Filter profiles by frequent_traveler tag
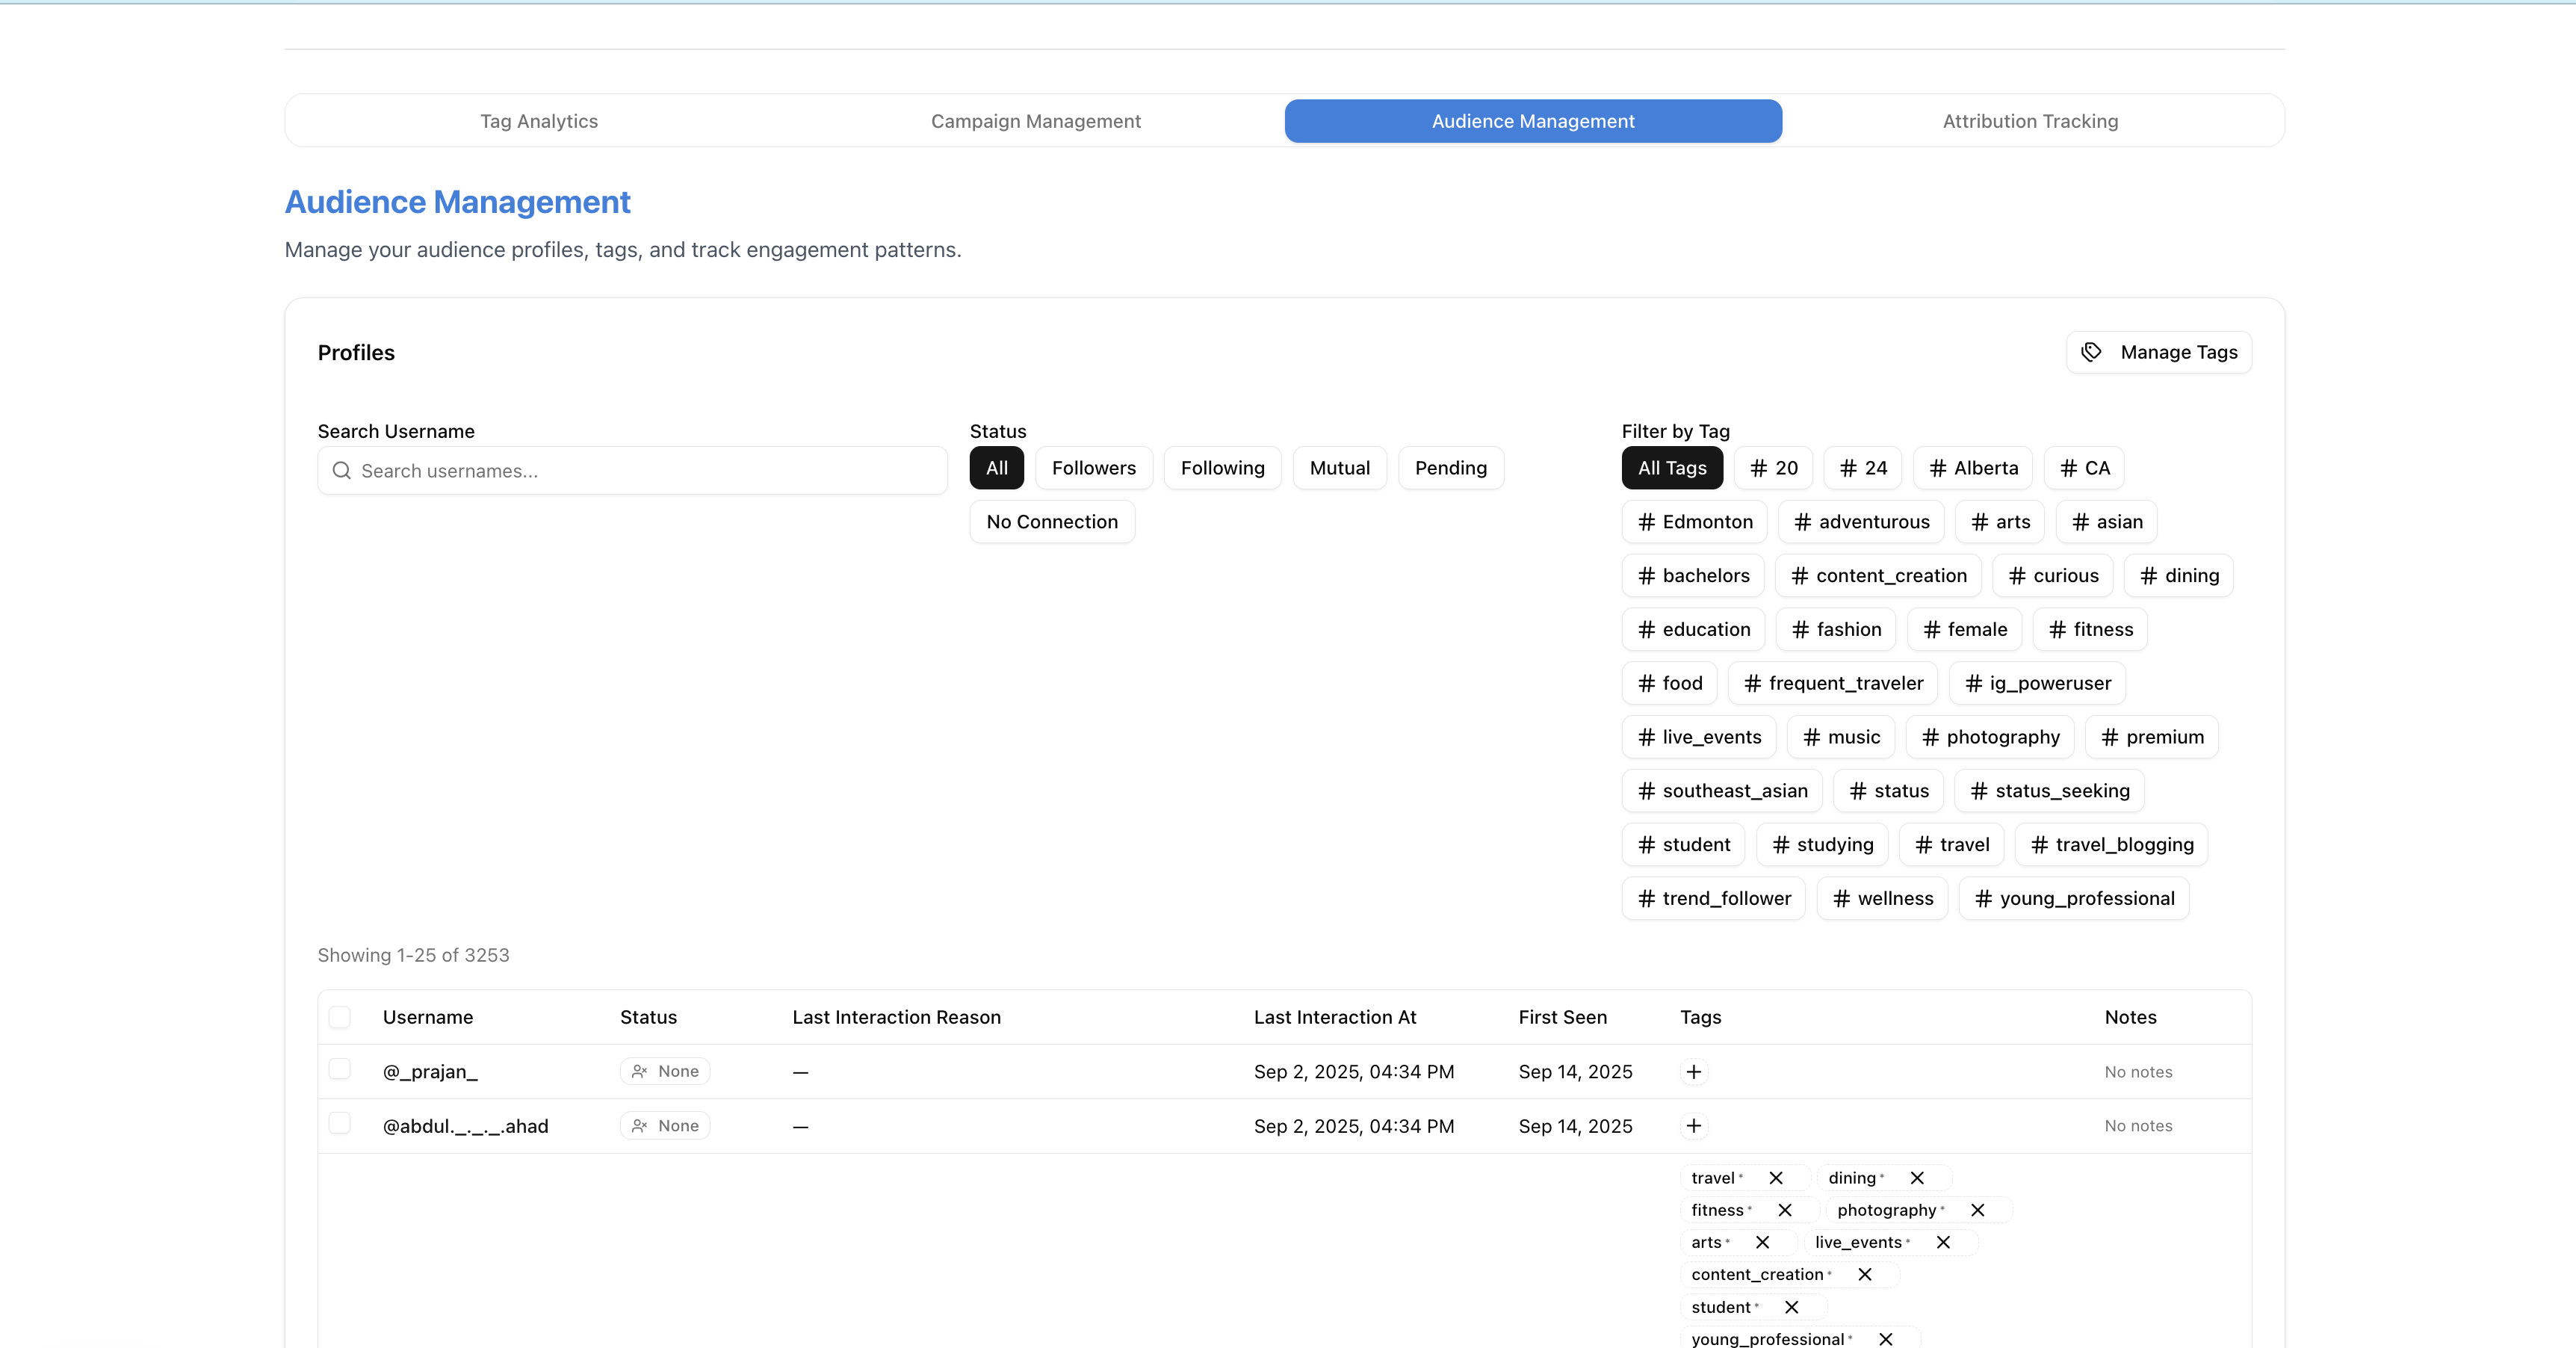Viewport: 2576px width, 1348px height. click(1832, 683)
